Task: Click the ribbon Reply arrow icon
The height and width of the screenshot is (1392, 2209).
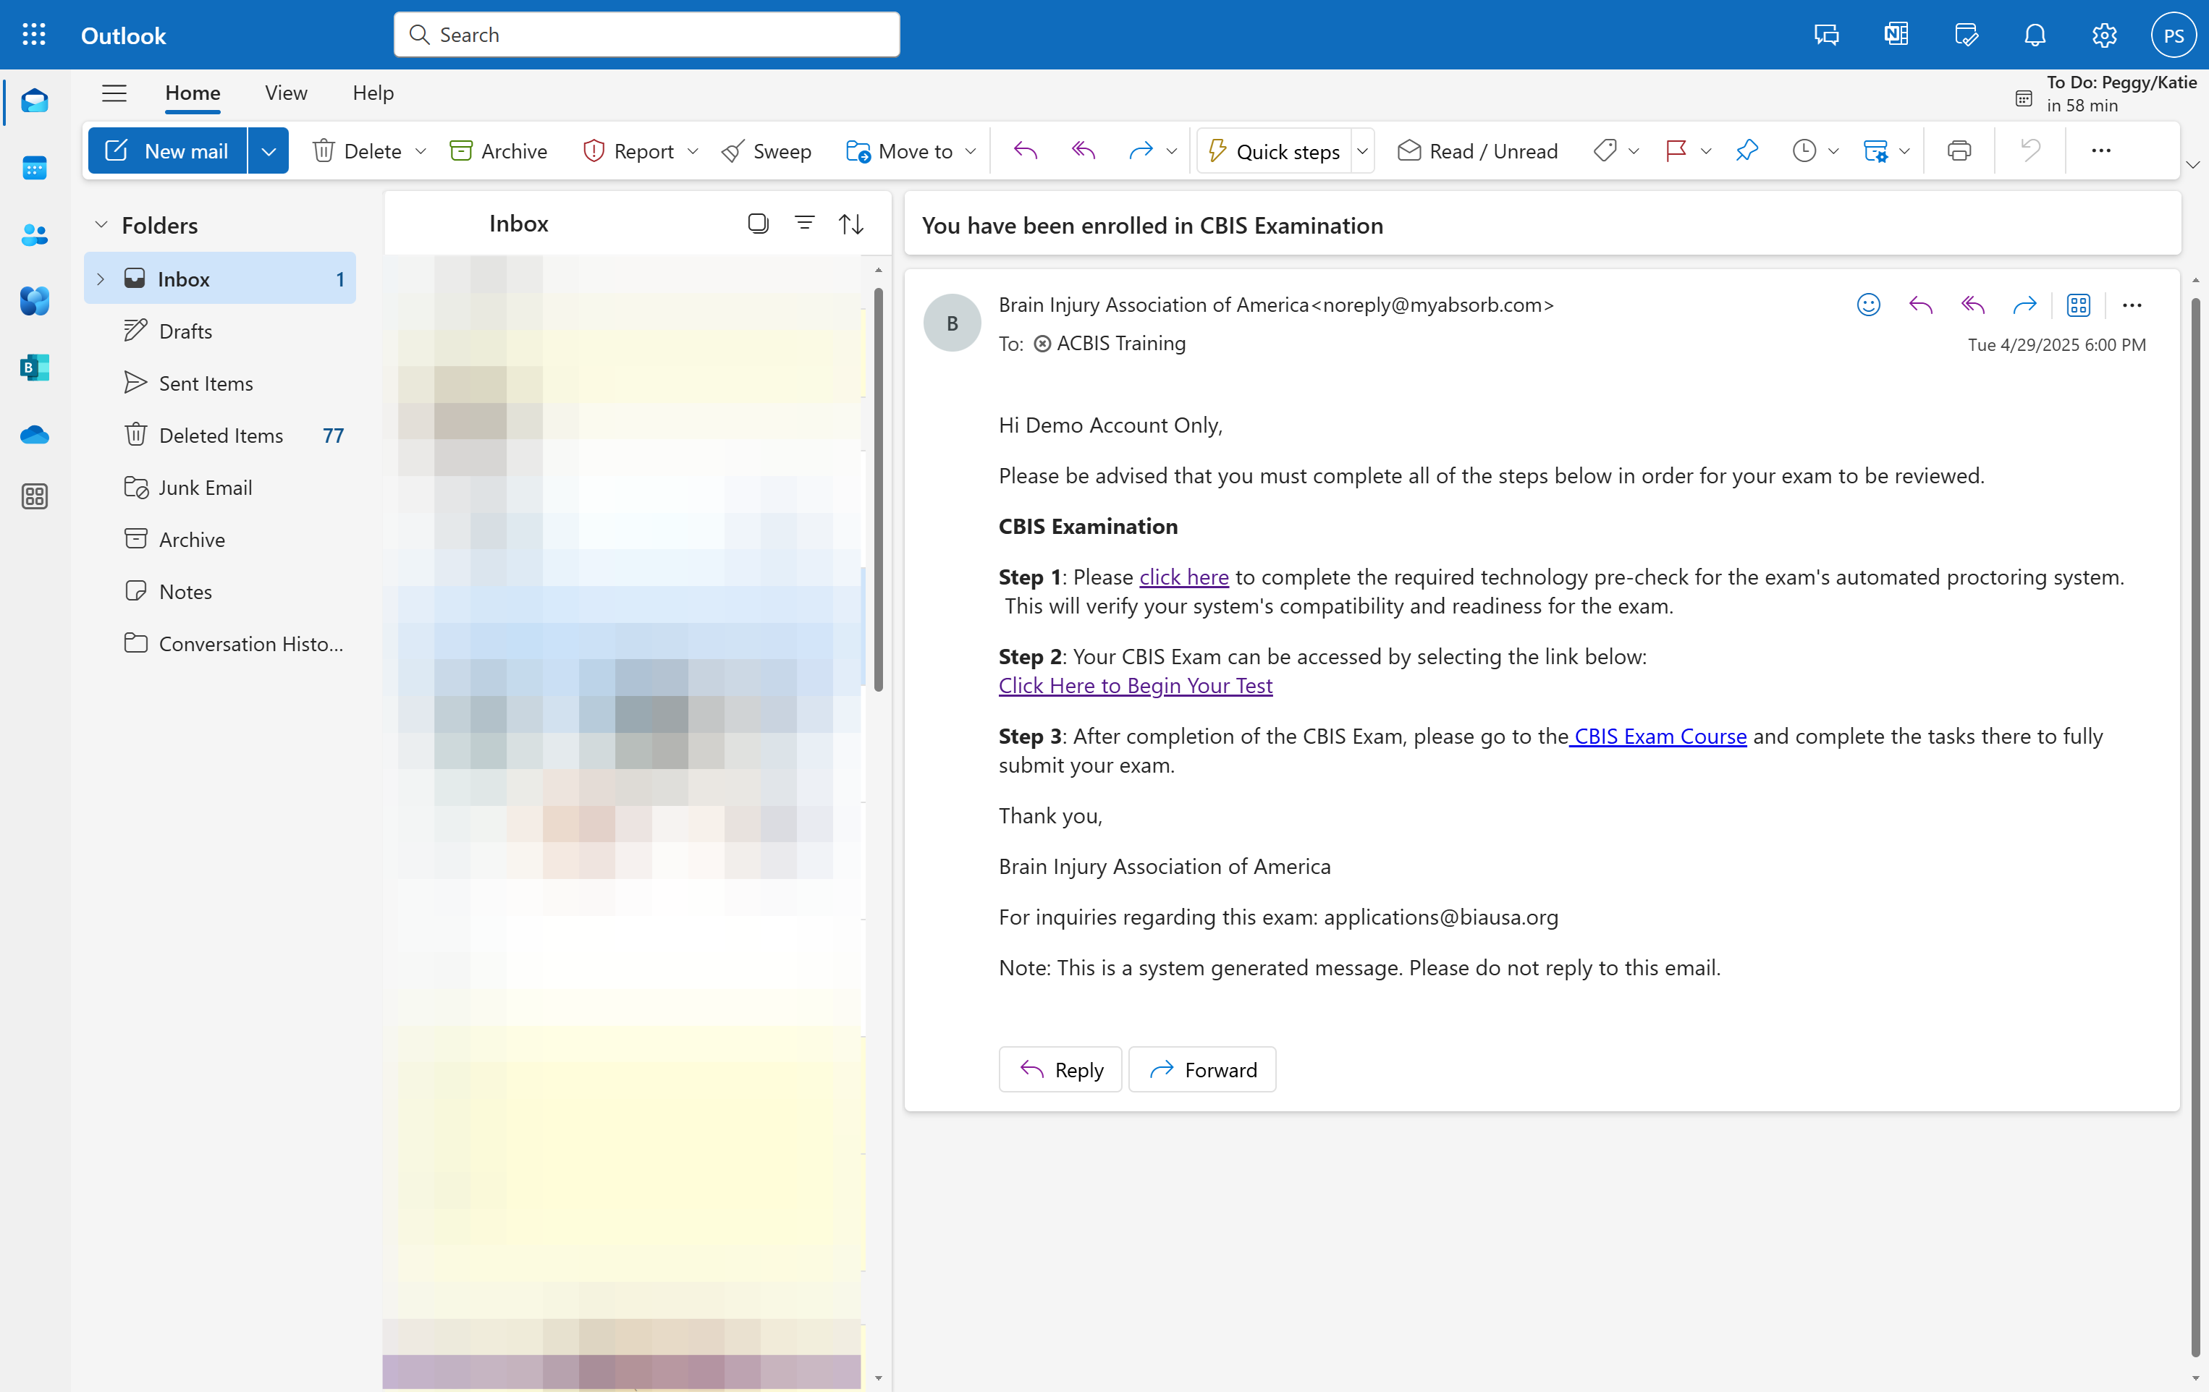Action: (1025, 150)
